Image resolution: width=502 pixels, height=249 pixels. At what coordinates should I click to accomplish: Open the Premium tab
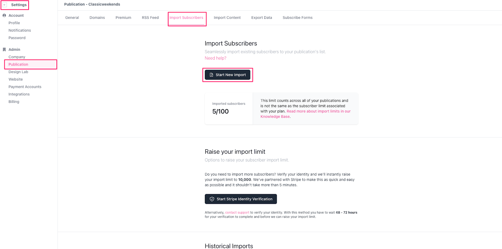point(123,18)
